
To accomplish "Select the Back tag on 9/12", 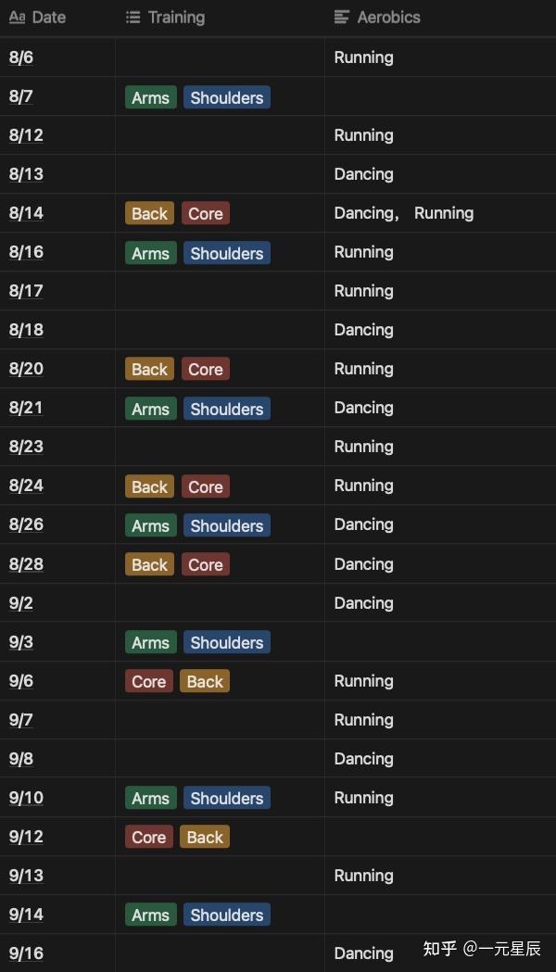I will (205, 838).
